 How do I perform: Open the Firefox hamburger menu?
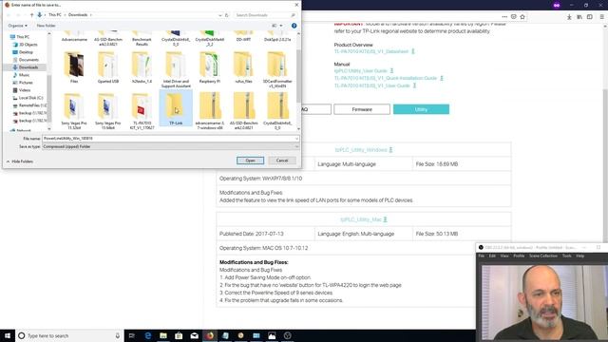(x=601, y=17)
